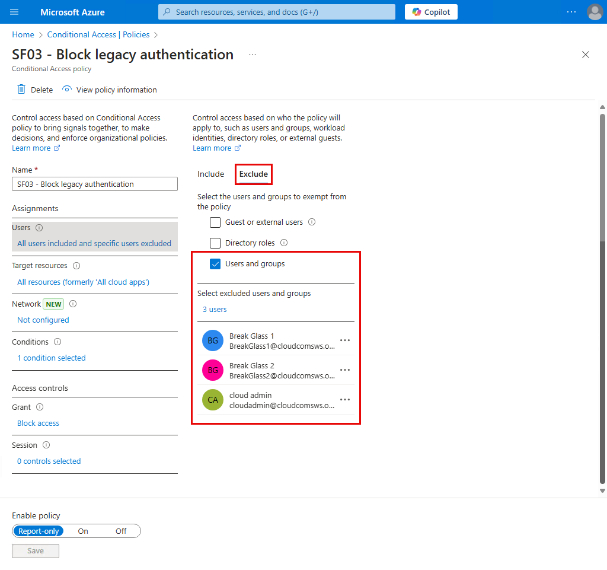Viewport: 607px width, 570px height.
Task: Open info icon next to Users
Action: tap(39, 228)
